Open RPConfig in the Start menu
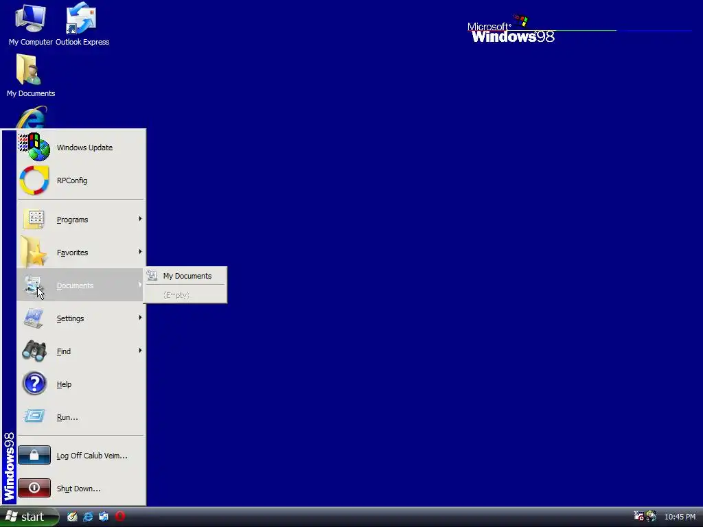The height and width of the screenshot is (527, 703). (x=81, y=180)
